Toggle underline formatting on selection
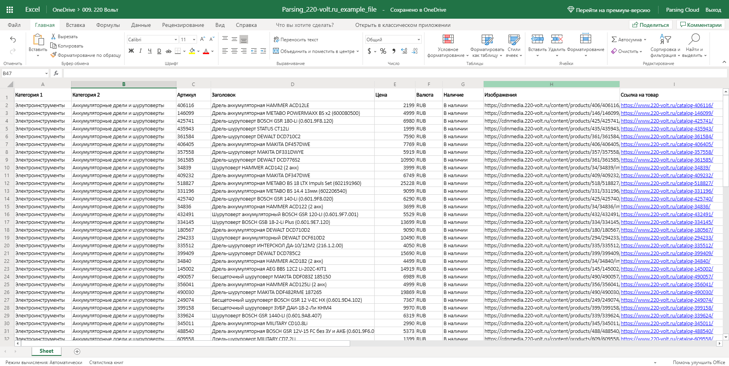729x366 pixels. click(150, 51)
